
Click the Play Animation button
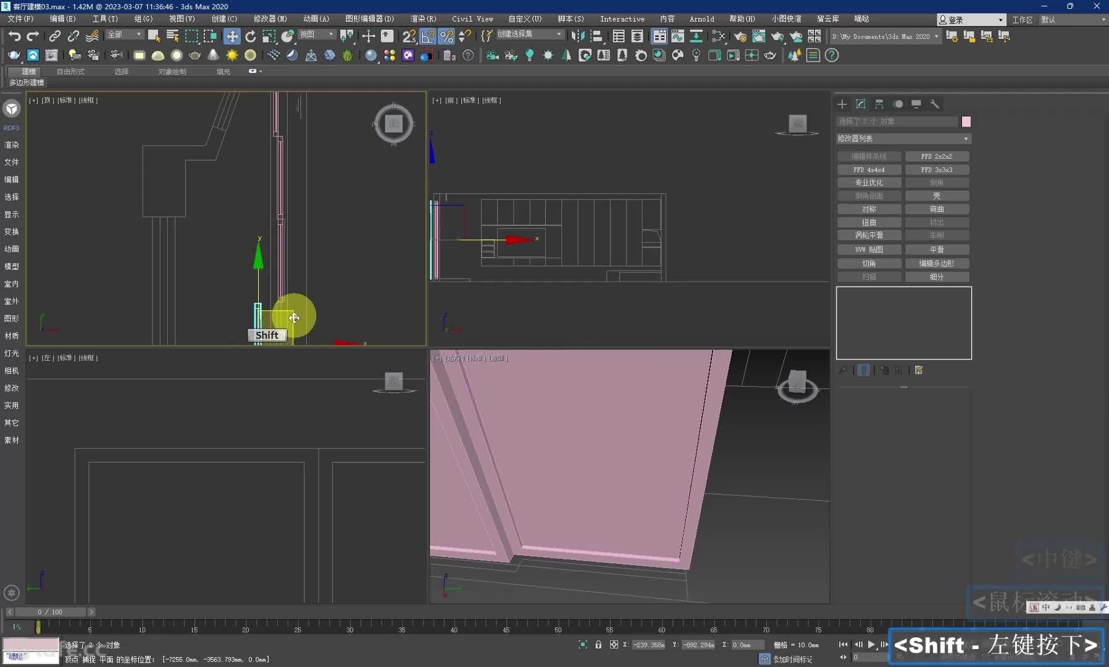[x=871, y=644]
